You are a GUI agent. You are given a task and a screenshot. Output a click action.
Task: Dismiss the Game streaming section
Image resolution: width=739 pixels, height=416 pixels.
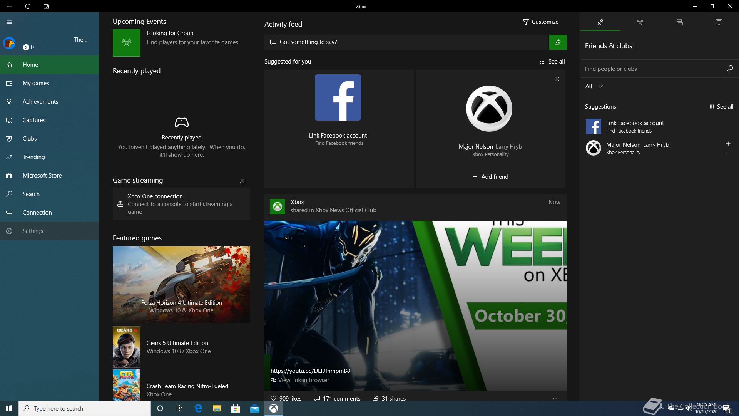(242, 181)
